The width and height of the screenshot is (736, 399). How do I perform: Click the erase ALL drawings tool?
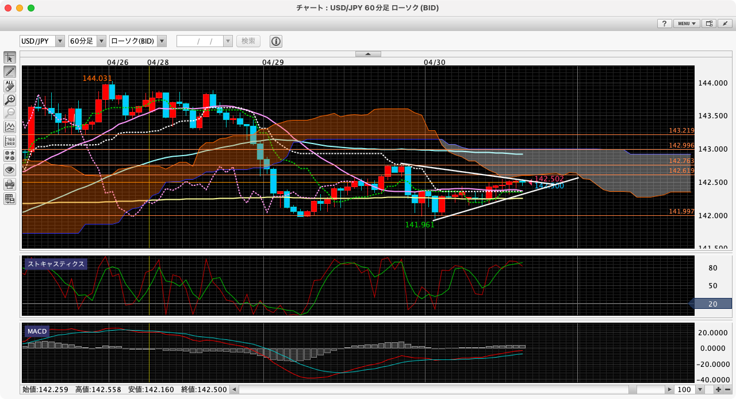point(10,86)
